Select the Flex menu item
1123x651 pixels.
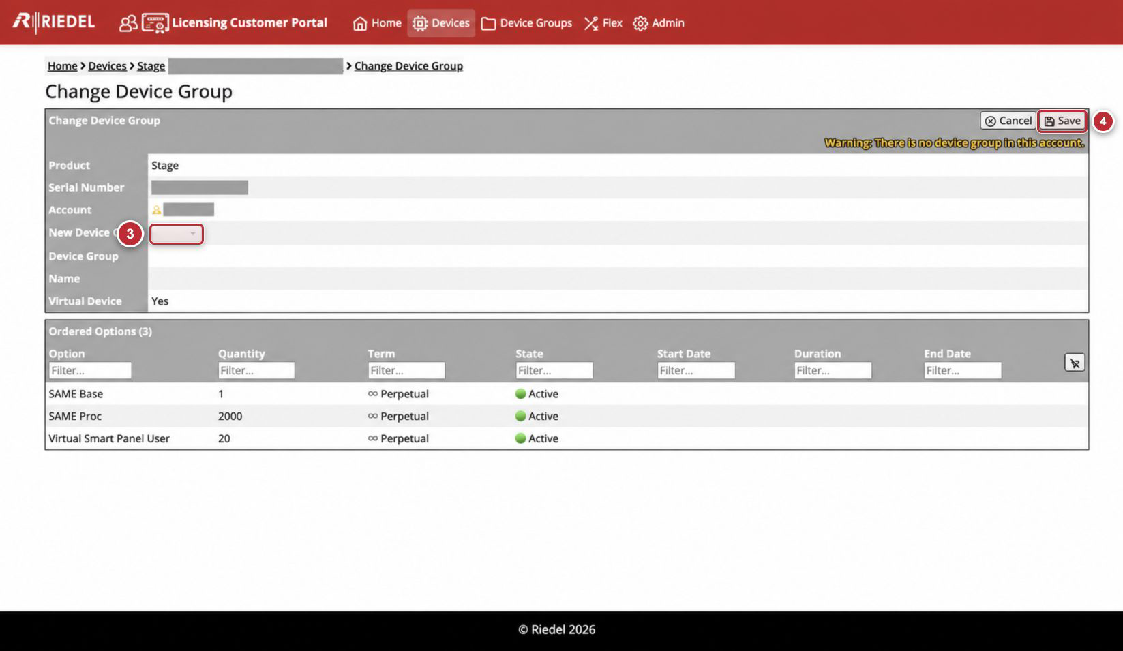tap(603, 23)
